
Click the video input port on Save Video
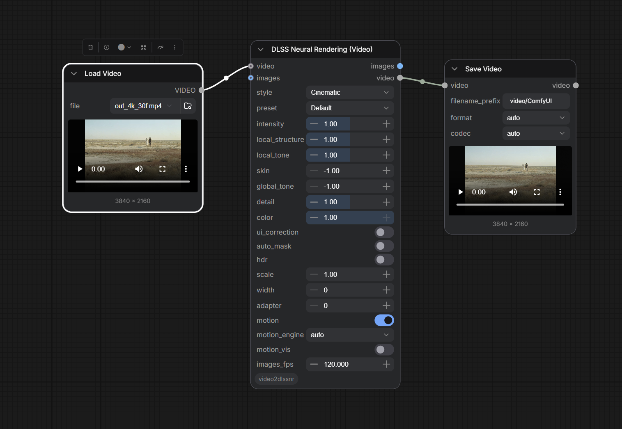point(445,85)
